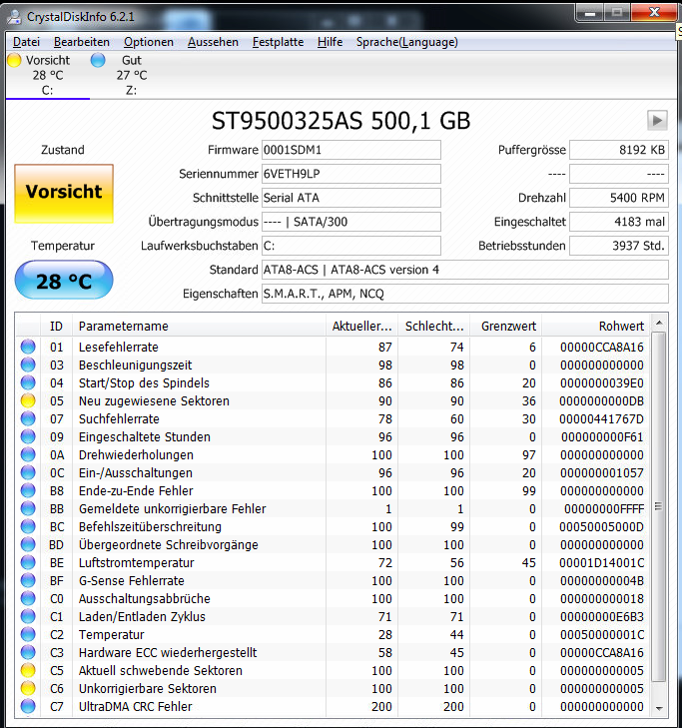682x728 pixels.
Task: Click blue status icon of Lesefehlerrate row
Action: [x=28, y=347]
